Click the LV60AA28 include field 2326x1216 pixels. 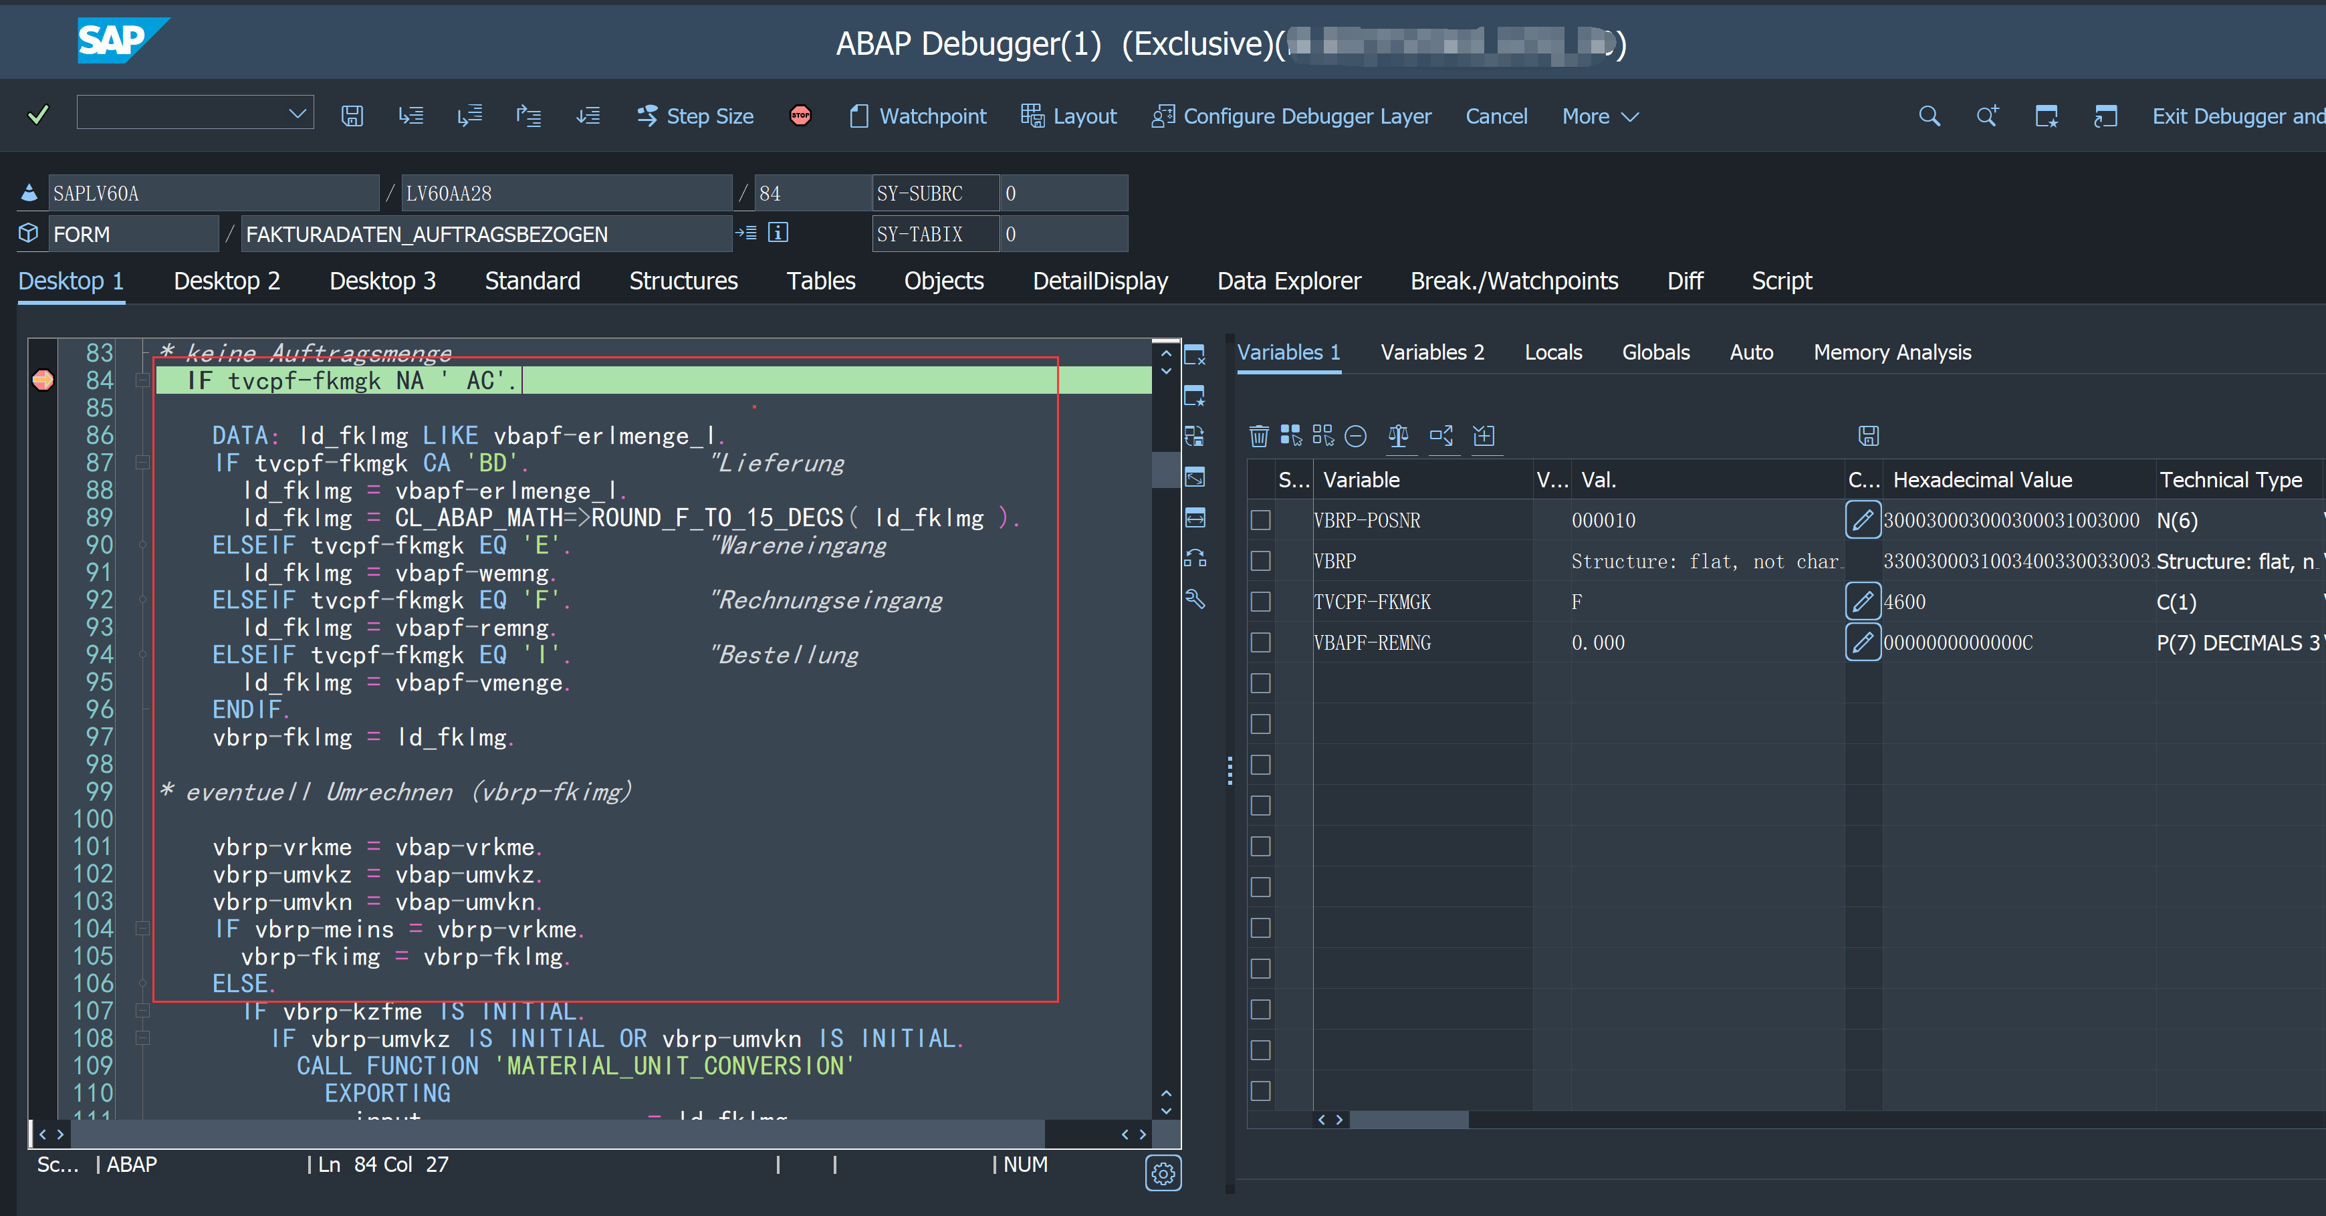pos(566,193)
